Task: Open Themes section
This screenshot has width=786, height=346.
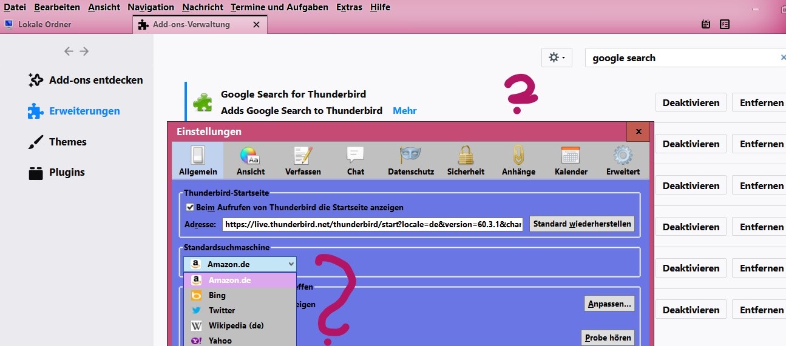Action: pyautogui.click(x=58, y=142)
